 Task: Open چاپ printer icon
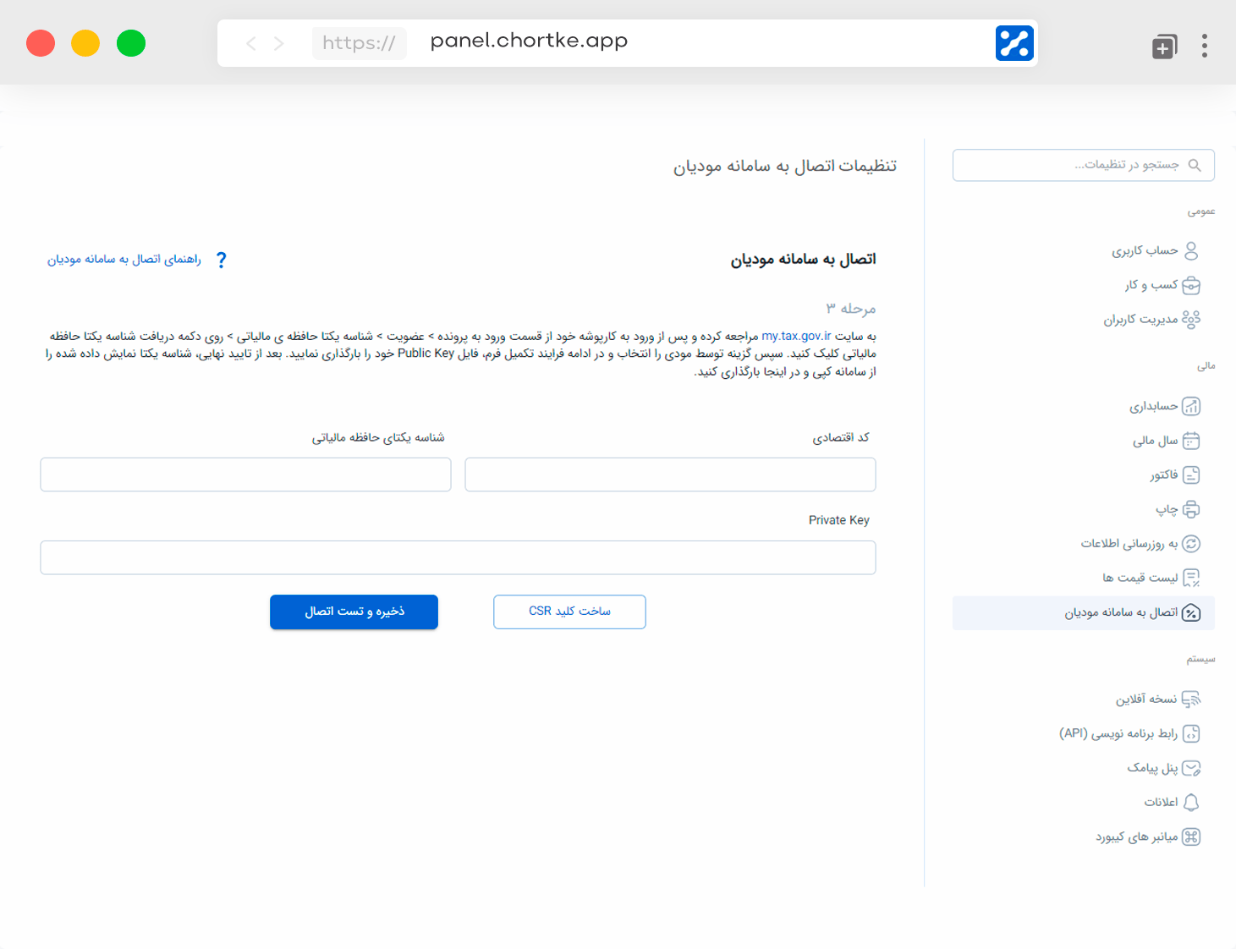click(x=1191, y=509)
